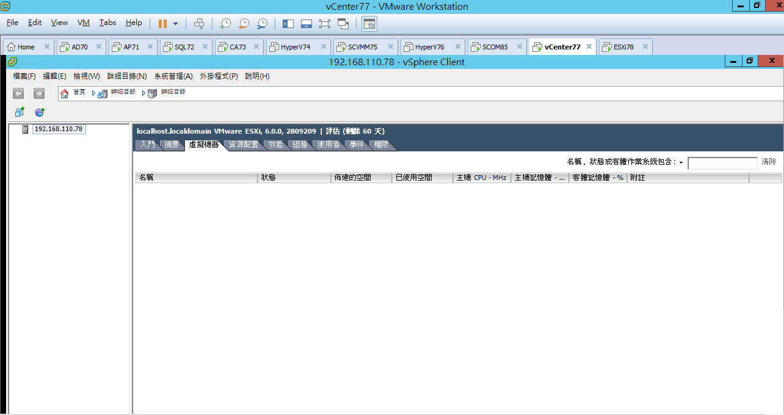Open the 權限 tab
The image size is (784, 415).
point(381,145)
